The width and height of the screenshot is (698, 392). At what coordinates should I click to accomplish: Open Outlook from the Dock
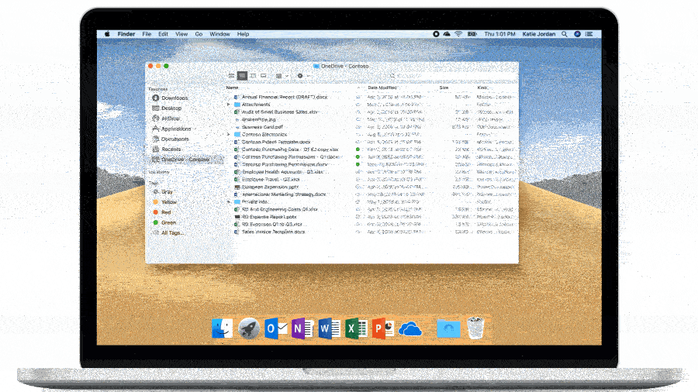point(275,329)
